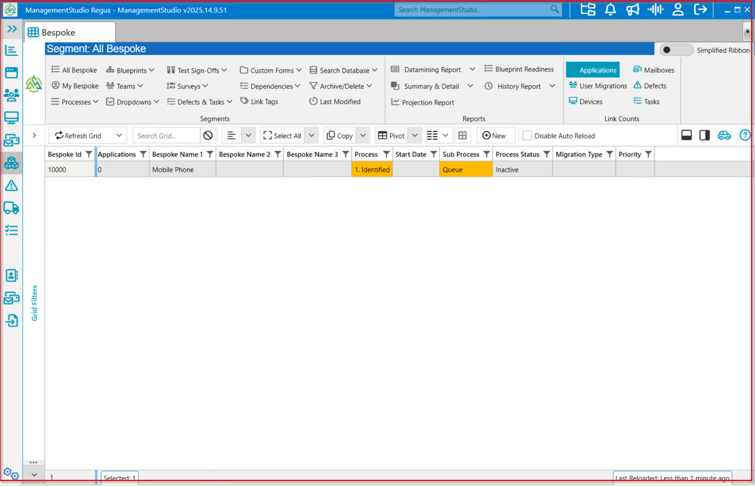This screenshot has width=755, height=486.
Task: Open the Archive/Delete menu
Action: point(341,86)
